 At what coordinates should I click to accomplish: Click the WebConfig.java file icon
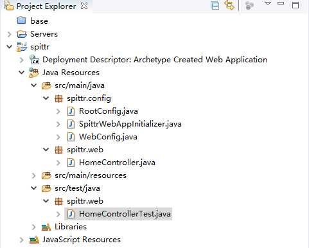pyautogui.click(x=71, y=137)
